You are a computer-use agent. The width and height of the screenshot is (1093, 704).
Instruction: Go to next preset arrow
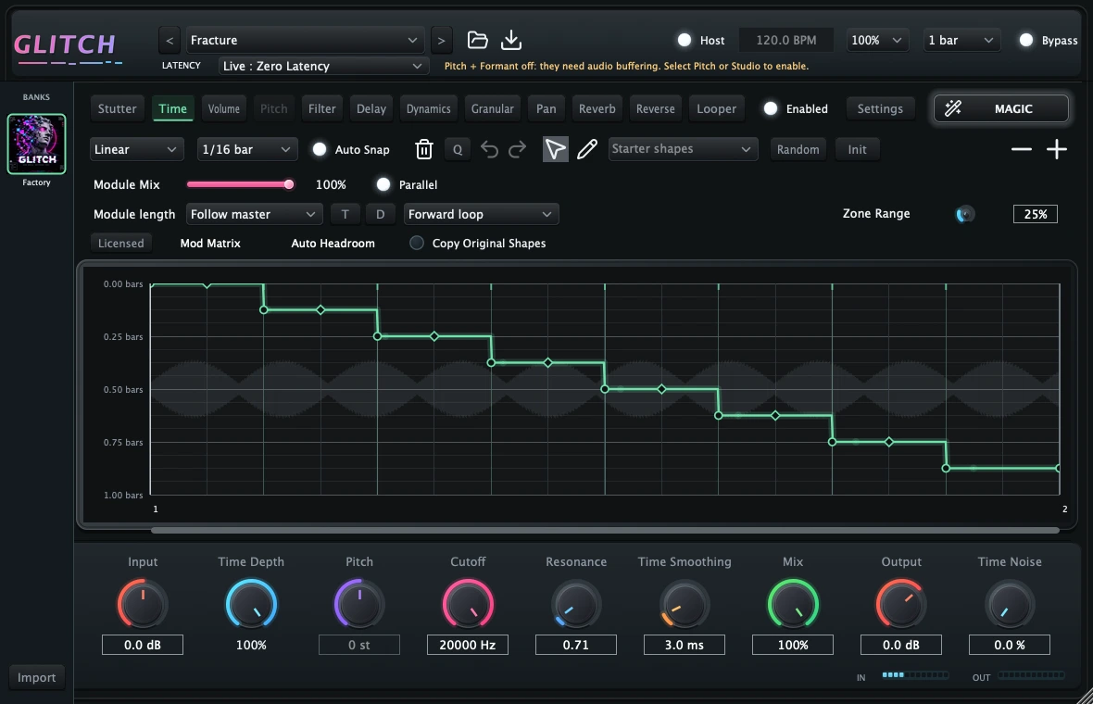441,41
